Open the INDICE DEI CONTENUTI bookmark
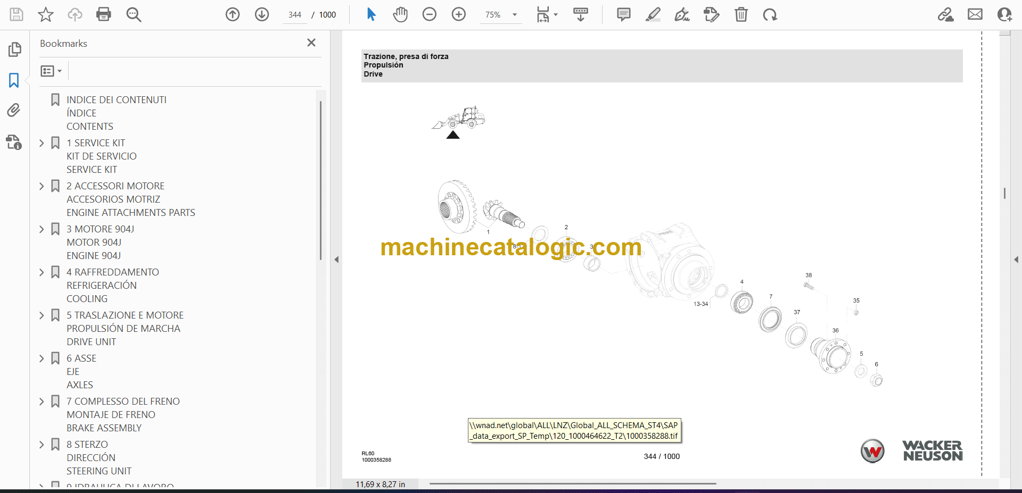This screenshot has height=493, width=1022. (116, 100)
